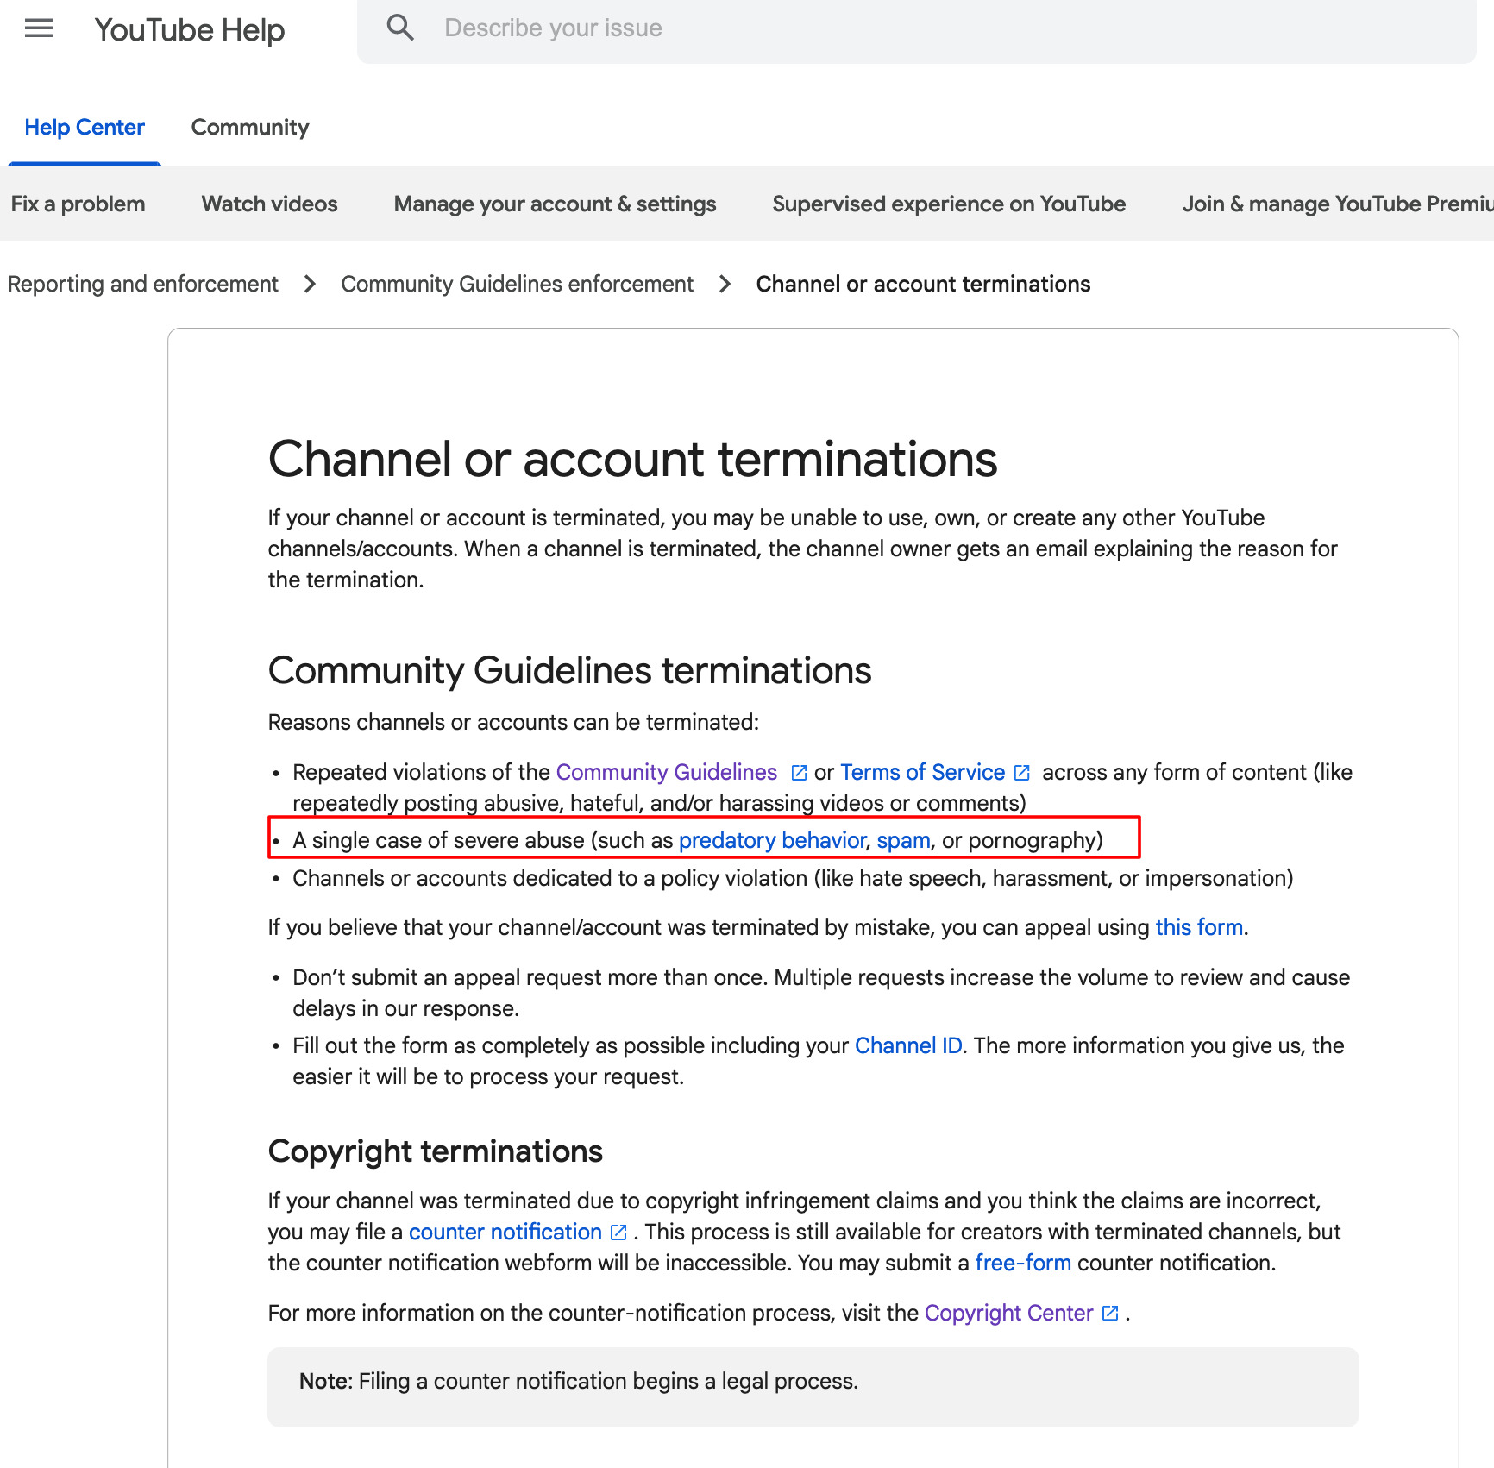Visit the Copyright Center link
The height and width of the screenshot is (1468, 1494).
click(x=1008, y=1313)
